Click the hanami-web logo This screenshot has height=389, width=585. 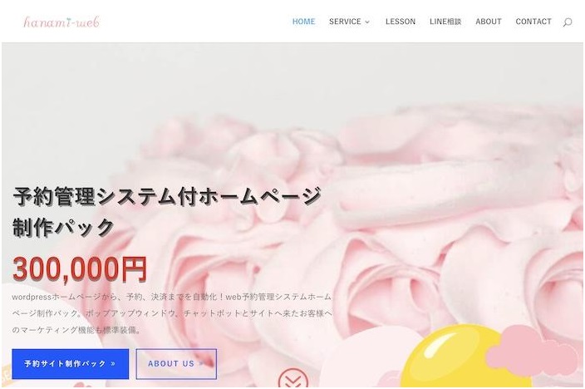pos(61,22)
